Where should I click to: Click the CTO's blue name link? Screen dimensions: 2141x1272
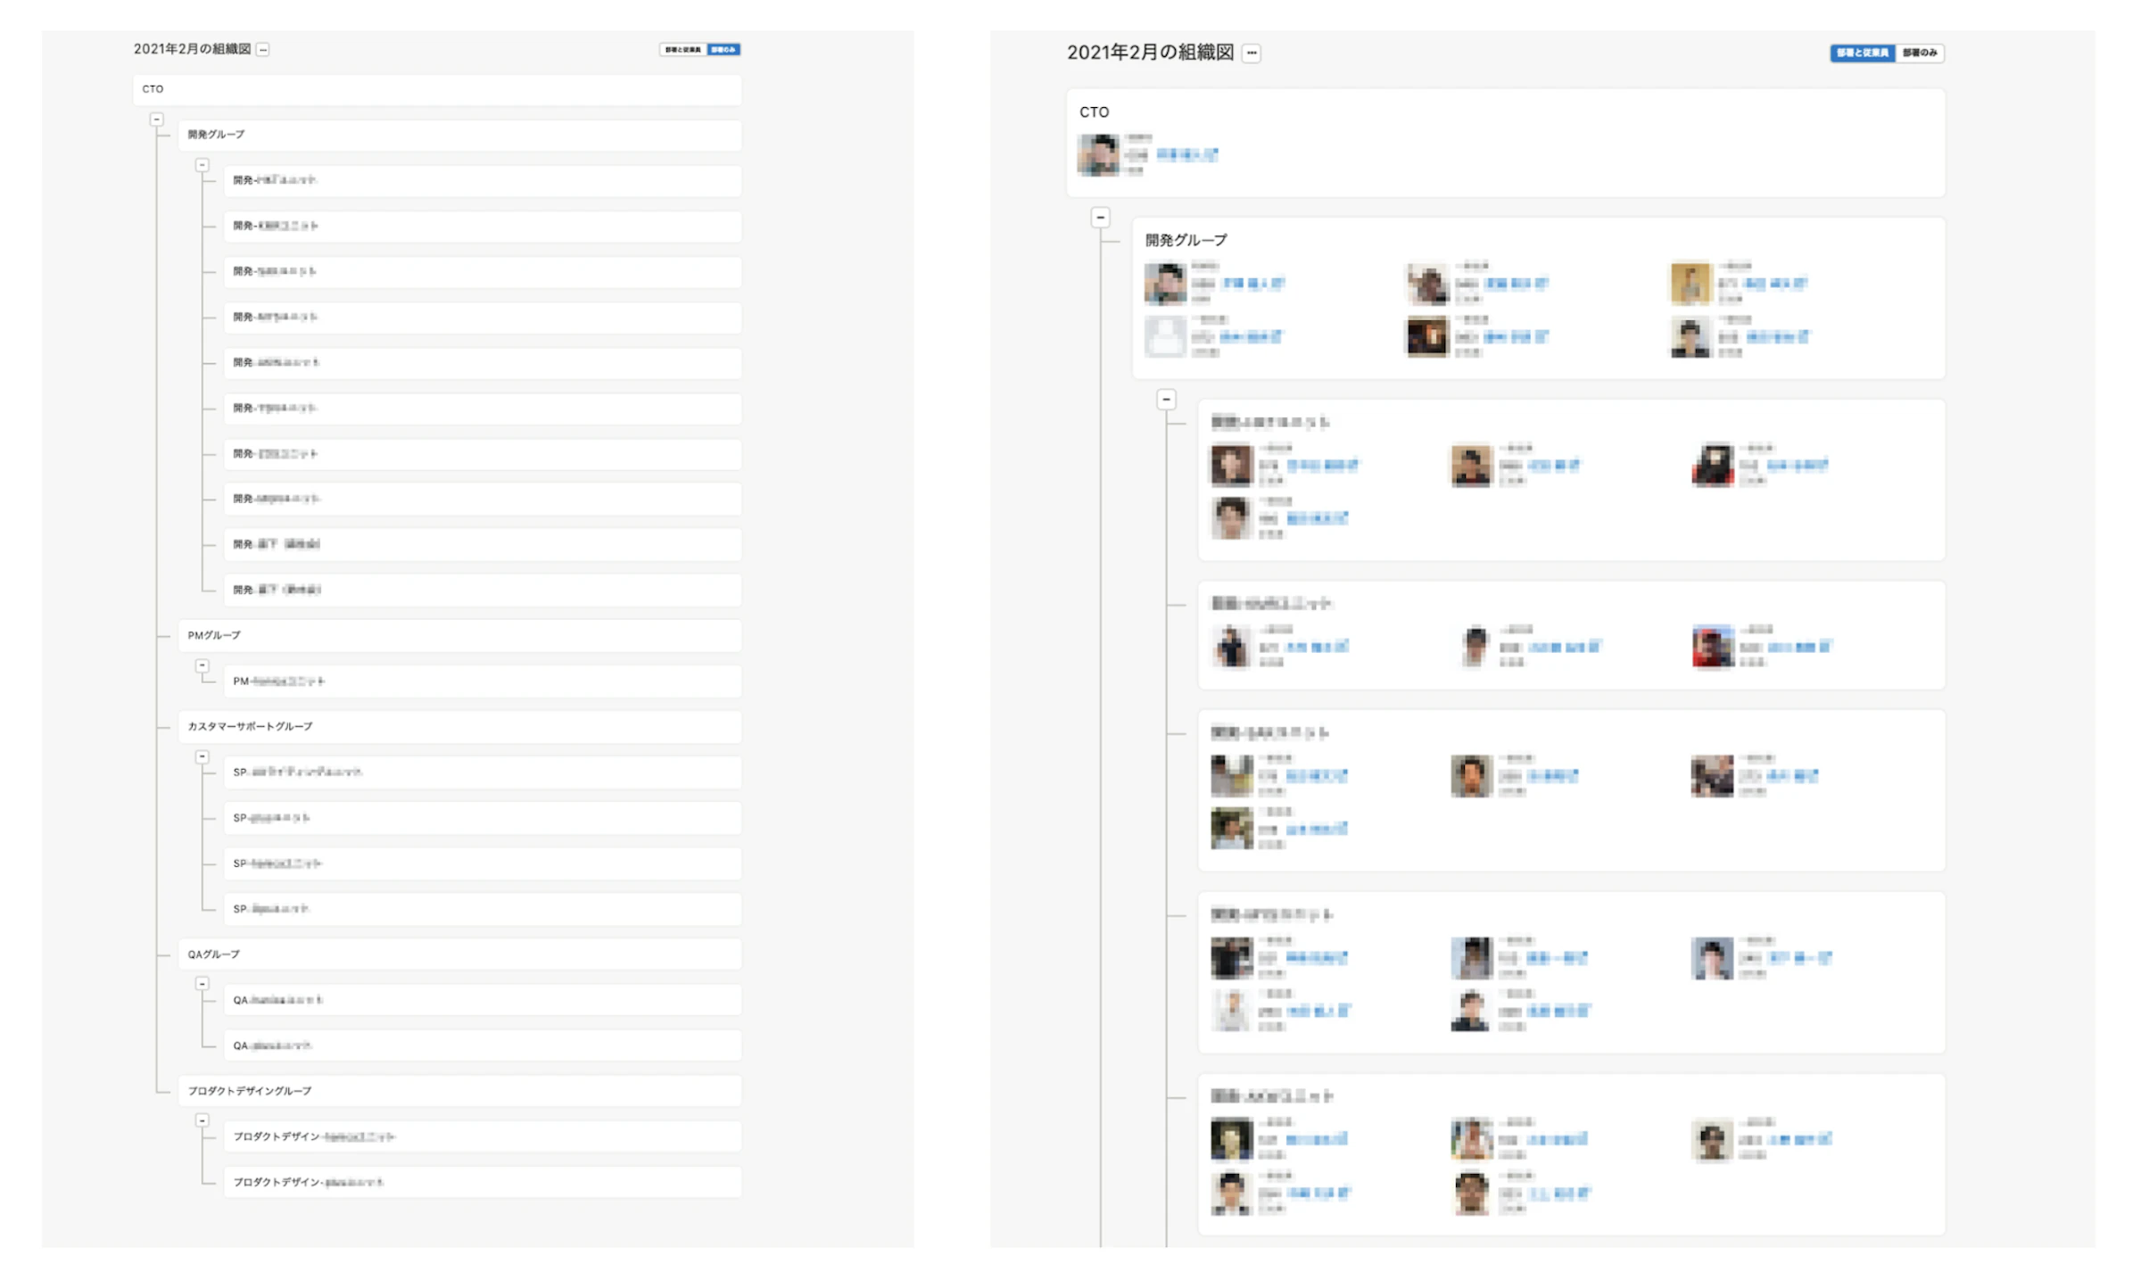click(1186, 155)
